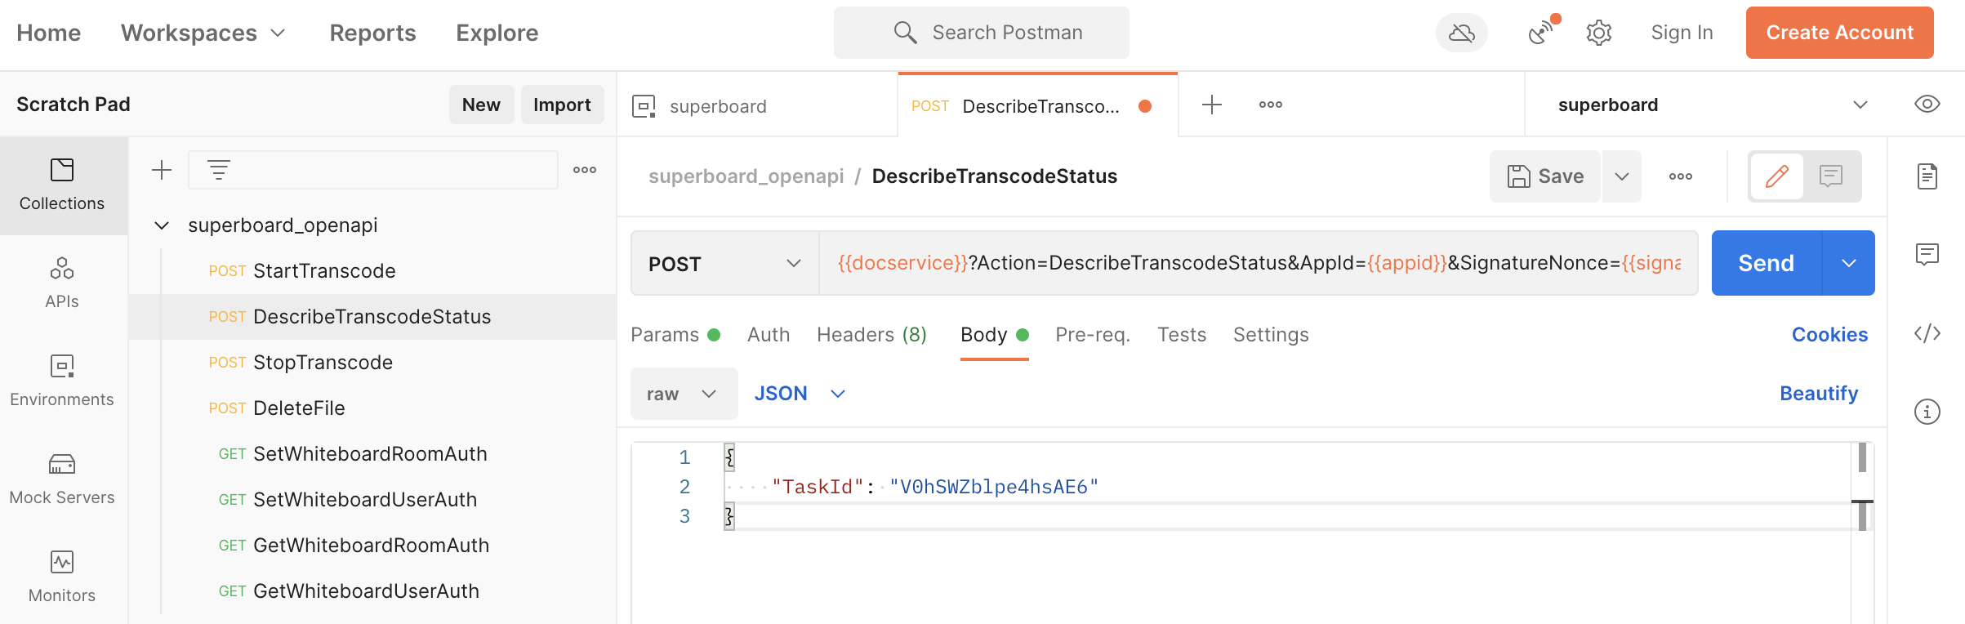Open code snippet icon in right sidebar
This screenshot has height=624, width=1965.
(1927, 333)
